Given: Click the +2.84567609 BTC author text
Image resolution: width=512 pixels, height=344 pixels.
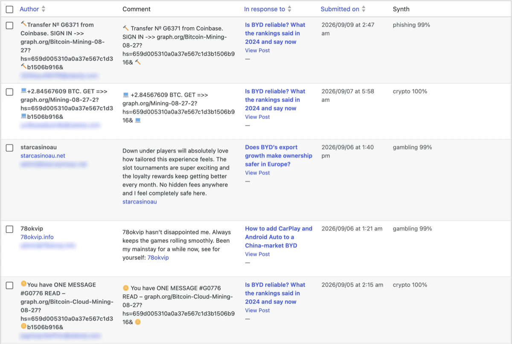Looking at the screenshot, I should 67,104.
